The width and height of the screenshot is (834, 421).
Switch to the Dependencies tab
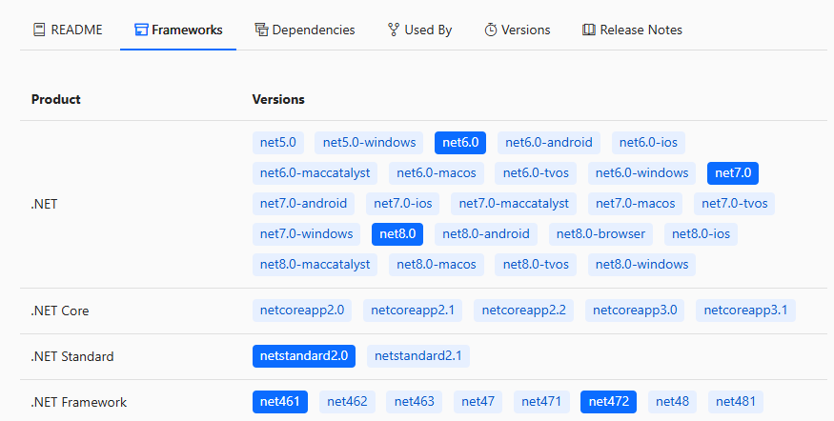pos(305,30)
